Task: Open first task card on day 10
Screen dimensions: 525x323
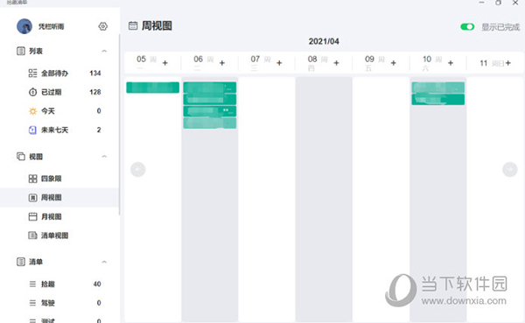Action: (438, 88)
